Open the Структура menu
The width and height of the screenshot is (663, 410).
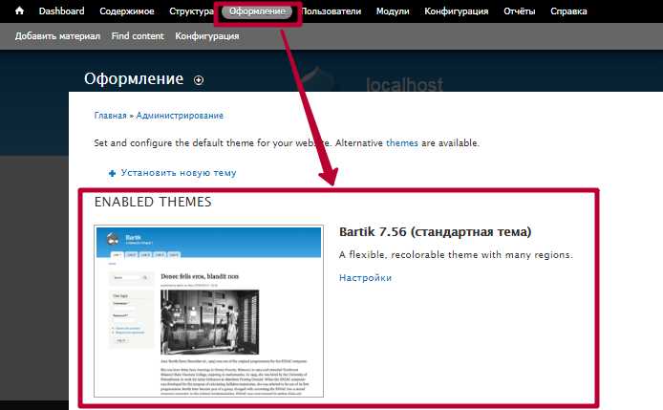pos(191,11)
